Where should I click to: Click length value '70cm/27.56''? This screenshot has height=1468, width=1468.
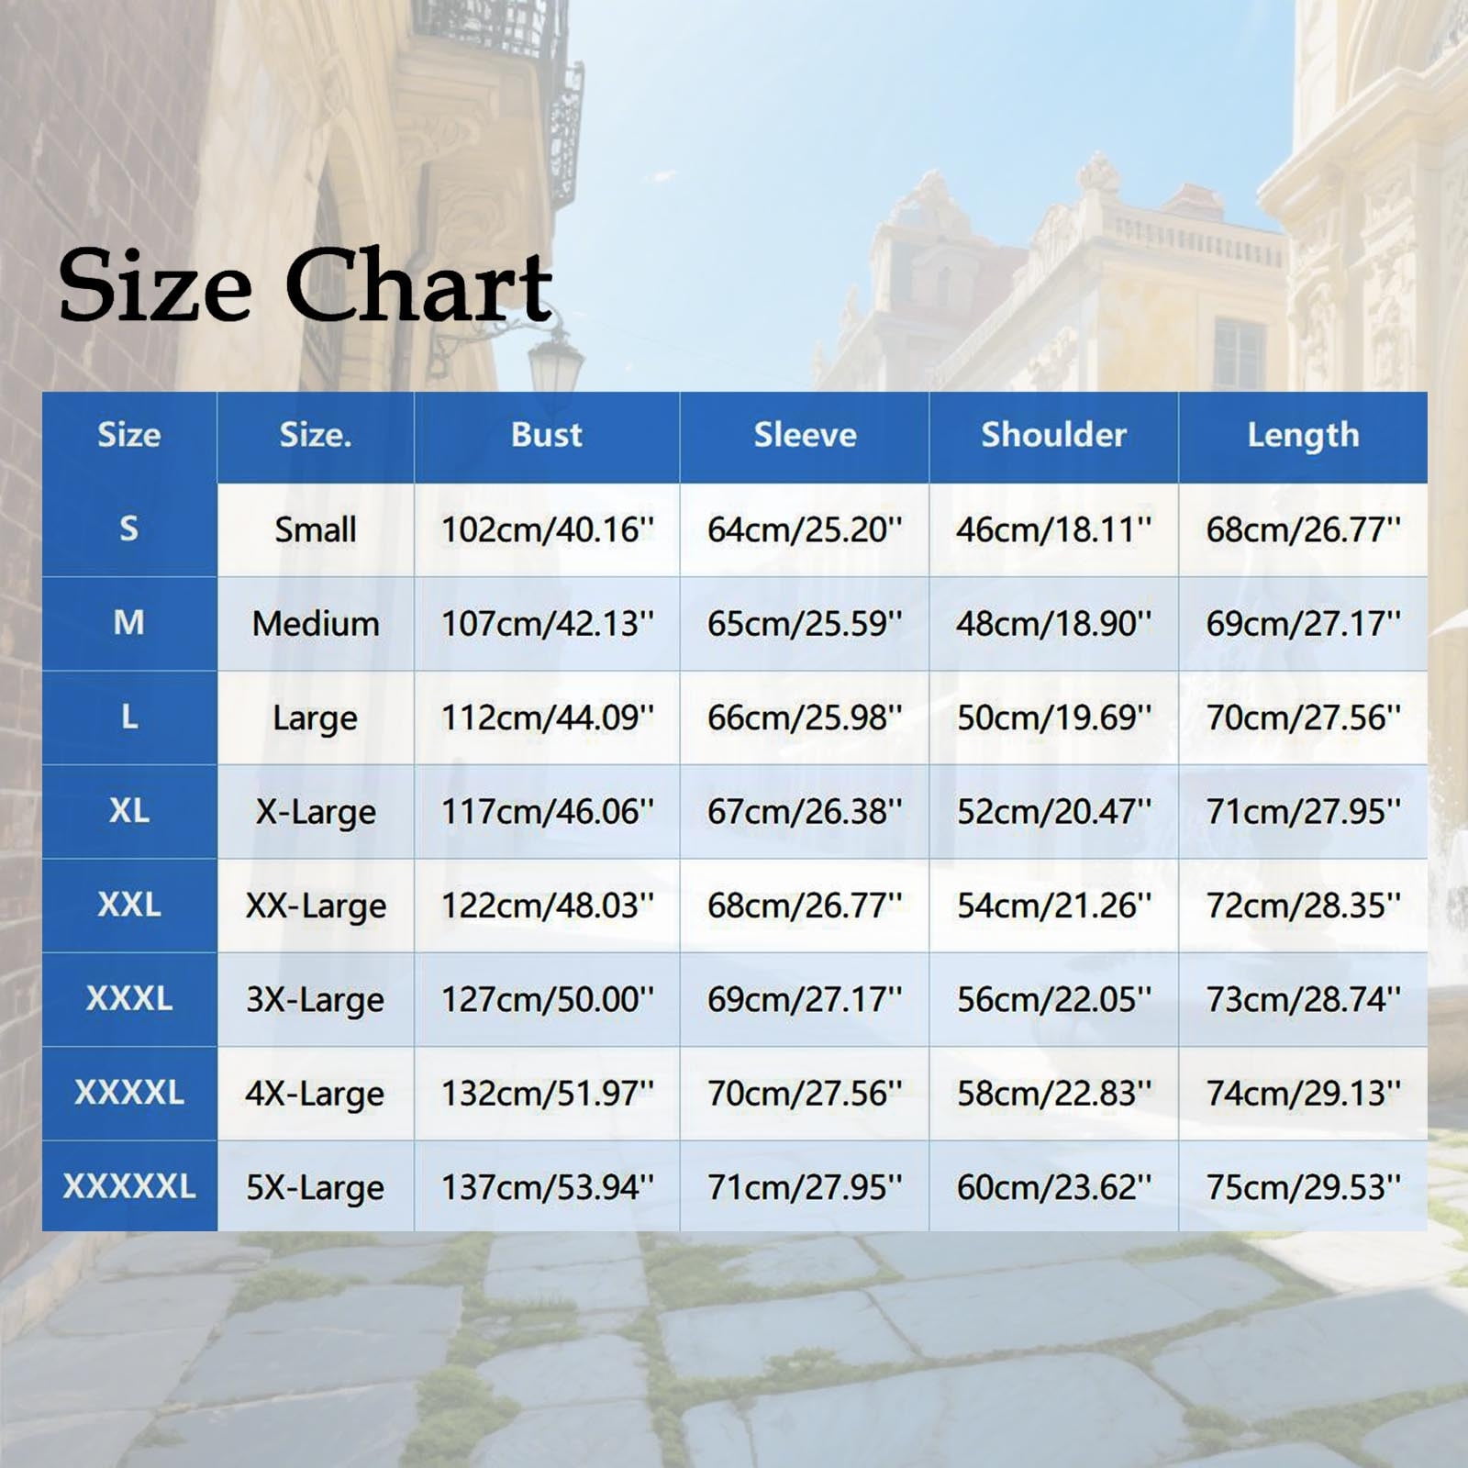point(1304,717)
